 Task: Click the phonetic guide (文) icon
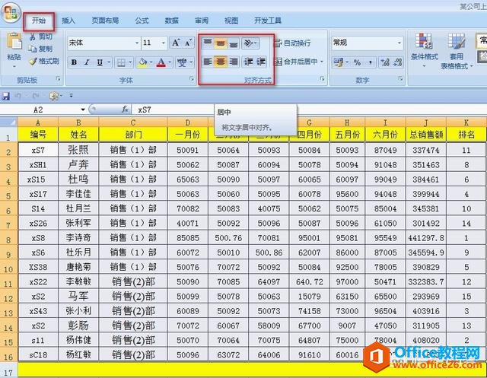tap(182, 62)
